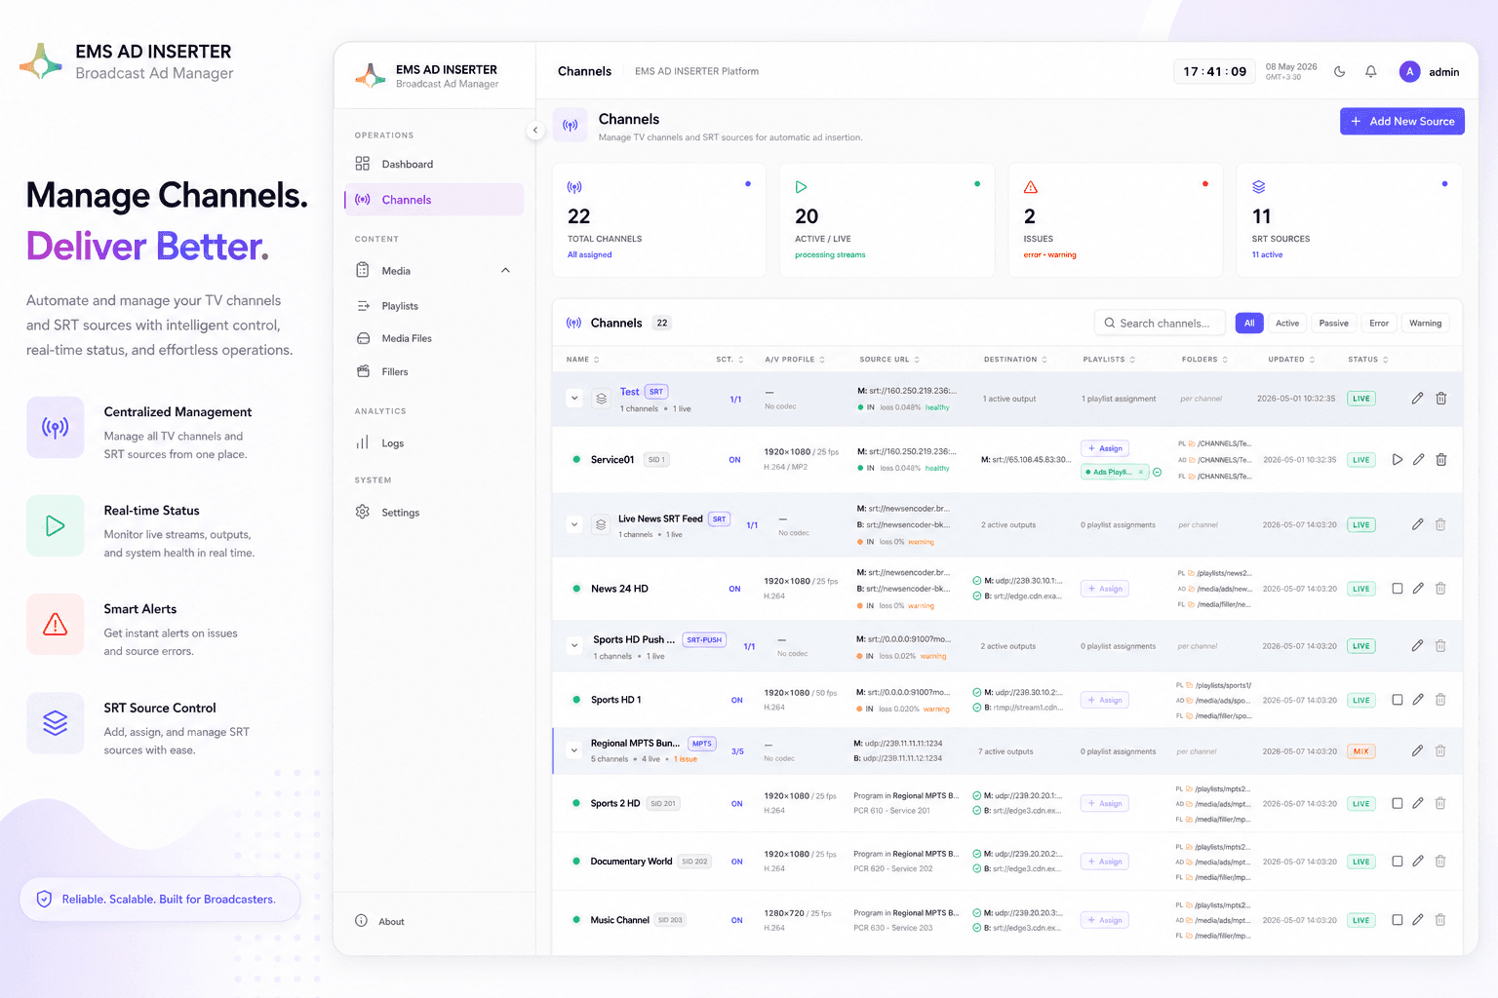Toggle the ON state of Service01
Viewport: 1498px width, 998px height.
(734, 460)
